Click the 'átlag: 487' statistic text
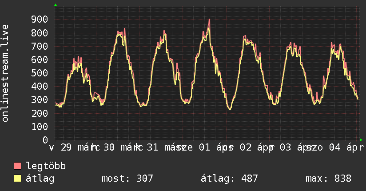The height and width of the screenshot is (191, 366). (229, 179)
